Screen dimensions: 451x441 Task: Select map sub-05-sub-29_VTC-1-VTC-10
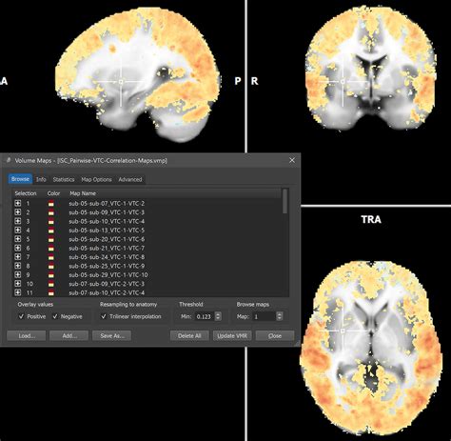point(108,274)
